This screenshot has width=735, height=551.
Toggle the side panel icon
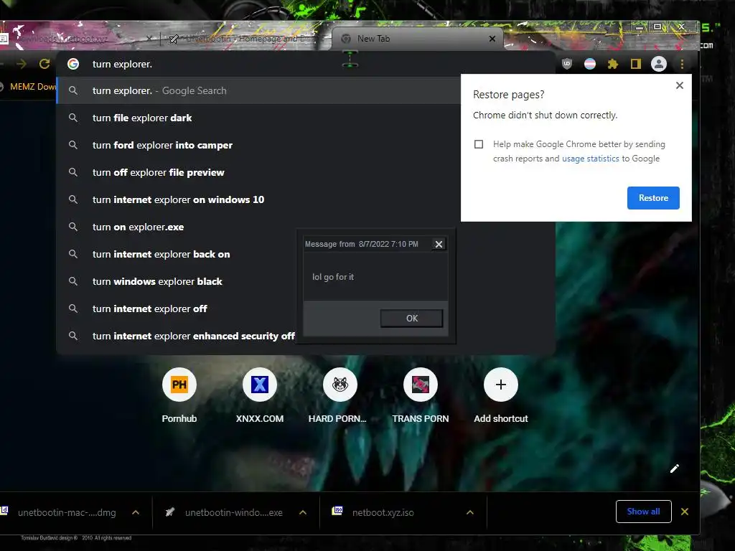pos(636,64)
